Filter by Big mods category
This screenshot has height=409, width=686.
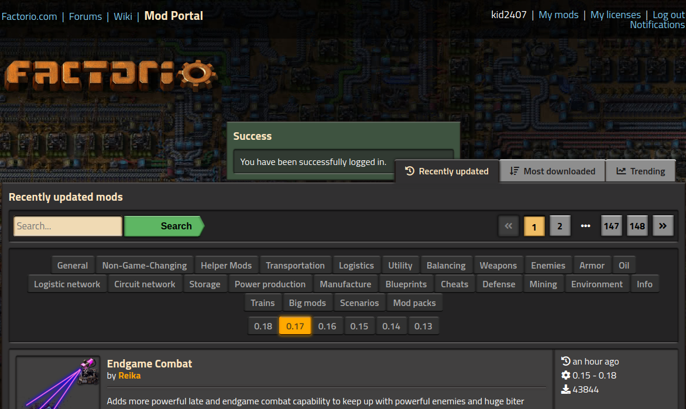pos(307,303)
